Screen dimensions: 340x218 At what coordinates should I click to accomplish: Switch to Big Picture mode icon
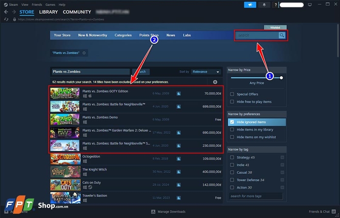[310, 5]
